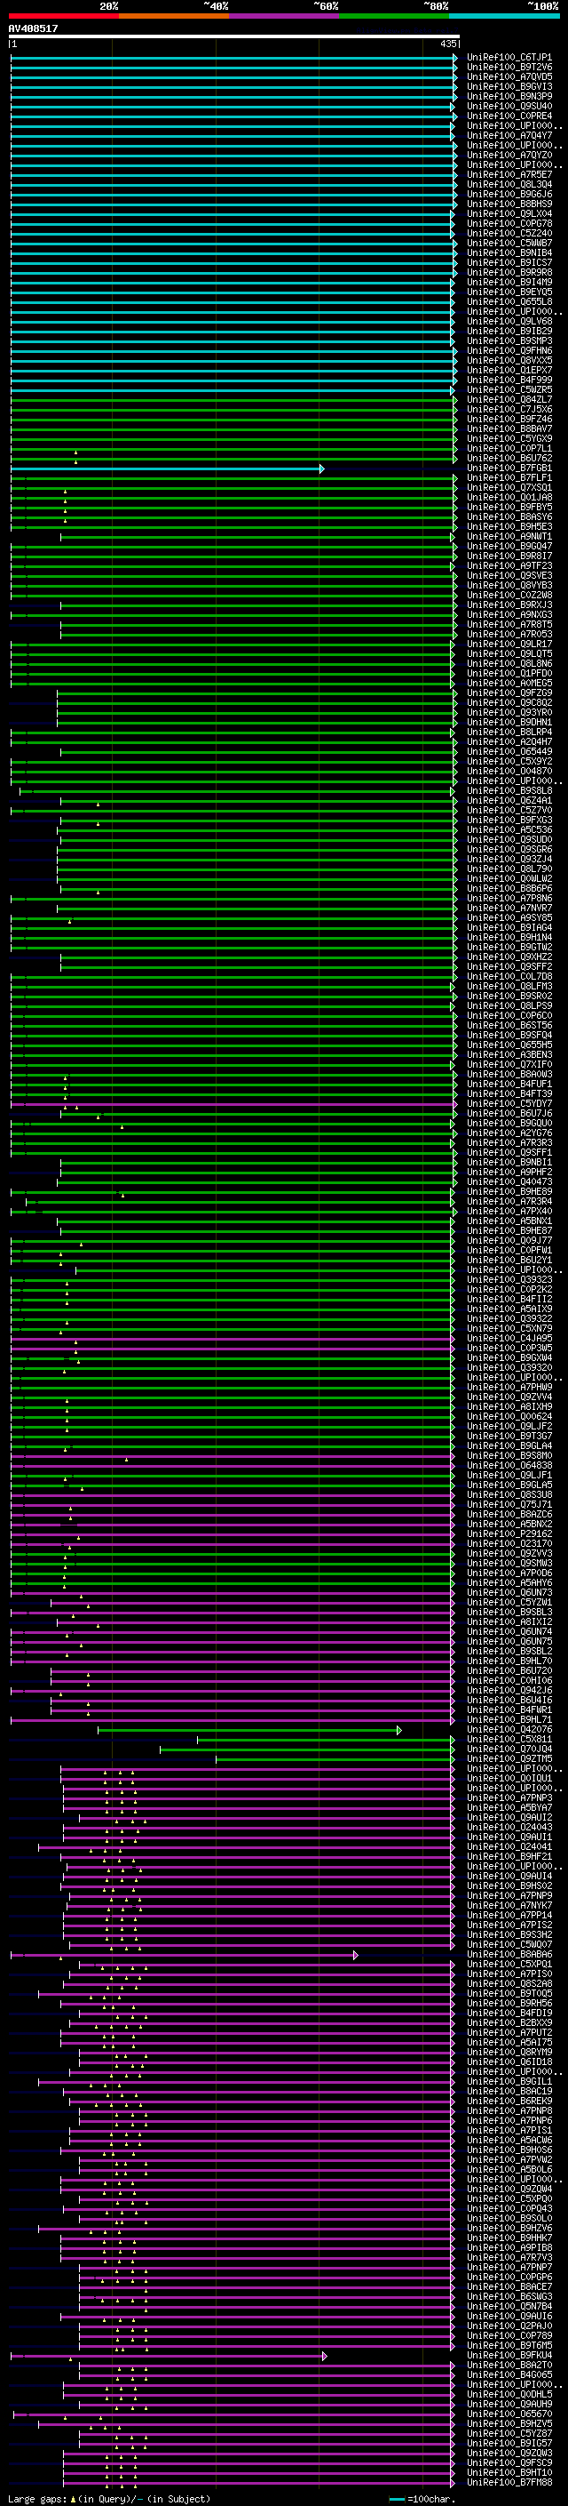The height and width of the screenshot is (2506, 568).
Task: Select hit label UniRef100_B9NIB4
Action: (509, 254)
